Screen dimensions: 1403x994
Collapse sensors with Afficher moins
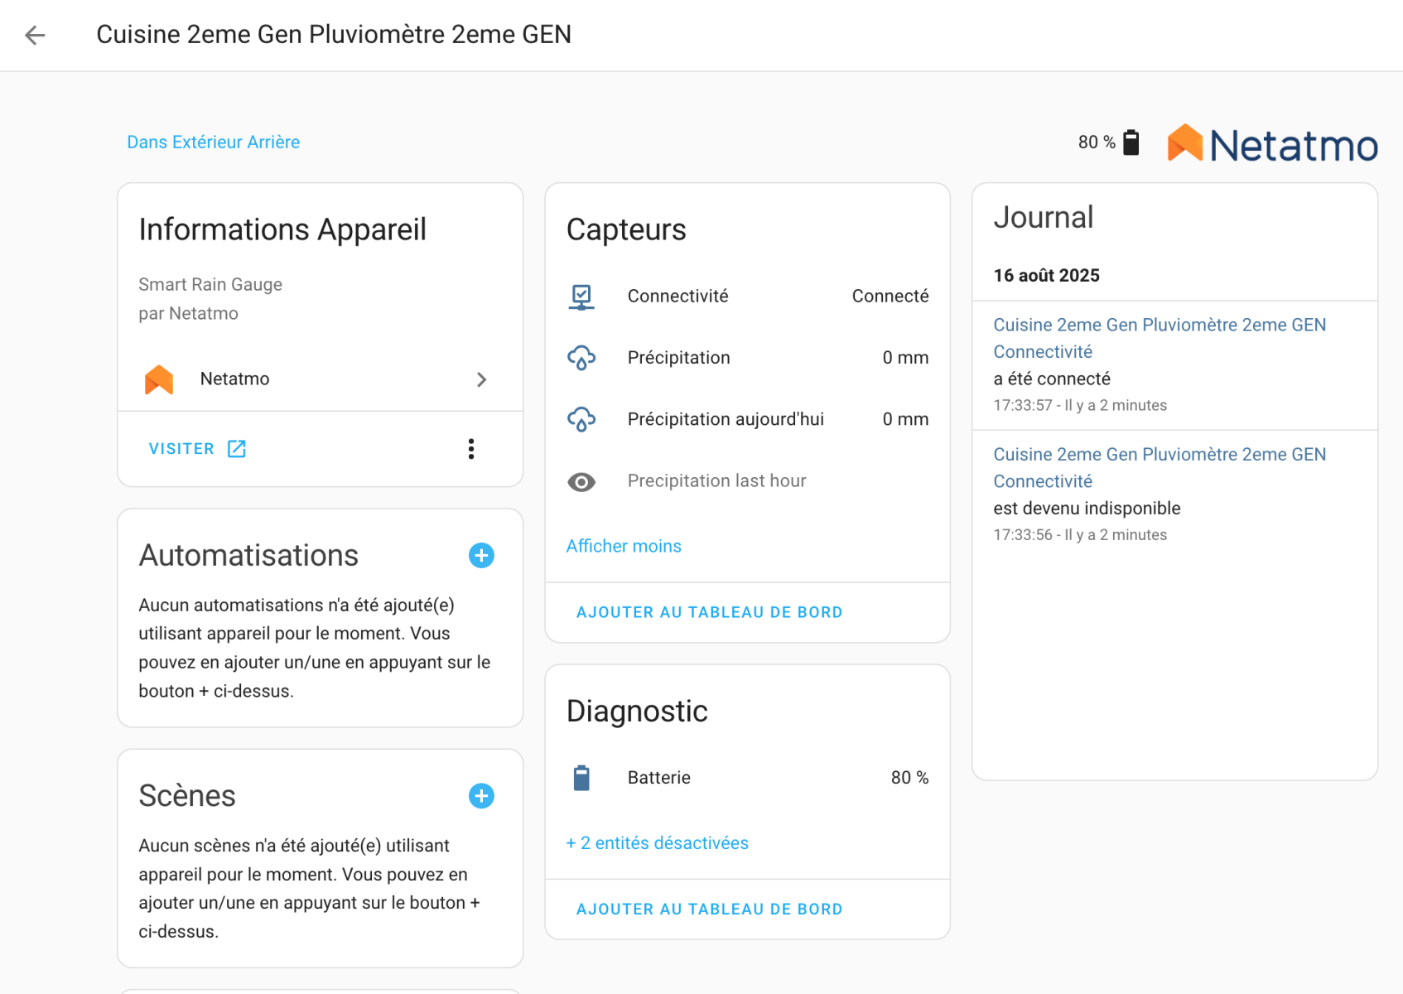click(624, 547)
